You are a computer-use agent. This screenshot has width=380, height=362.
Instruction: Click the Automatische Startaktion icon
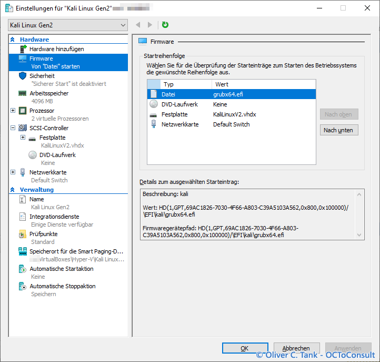click(x=23, y=269)
